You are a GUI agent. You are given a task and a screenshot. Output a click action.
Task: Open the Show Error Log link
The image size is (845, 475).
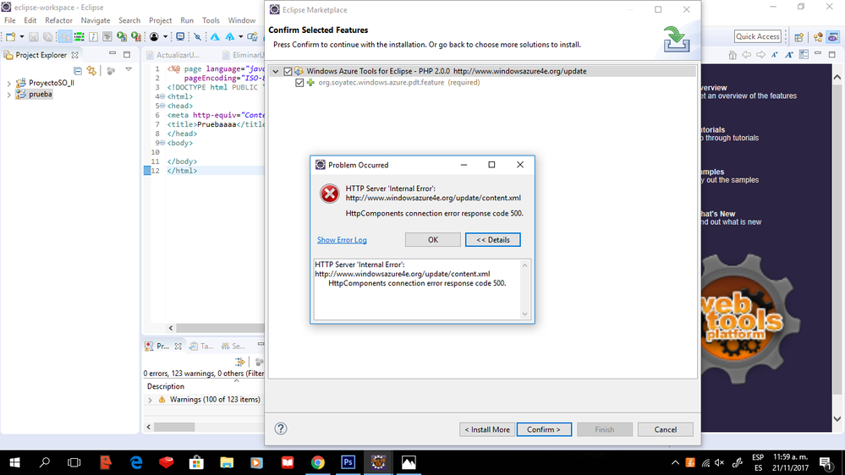click(x=342, y=240)
